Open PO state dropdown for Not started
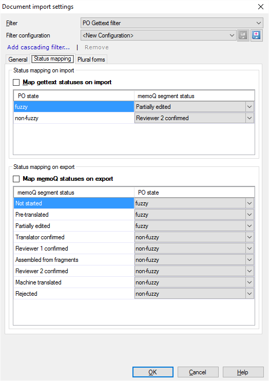 tap(194, 203)
